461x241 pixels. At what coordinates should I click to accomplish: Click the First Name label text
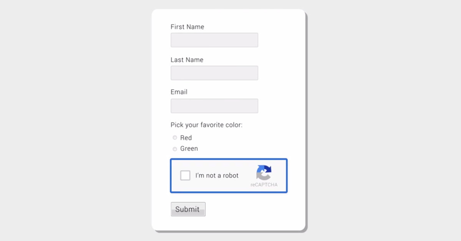pos(187,27)
